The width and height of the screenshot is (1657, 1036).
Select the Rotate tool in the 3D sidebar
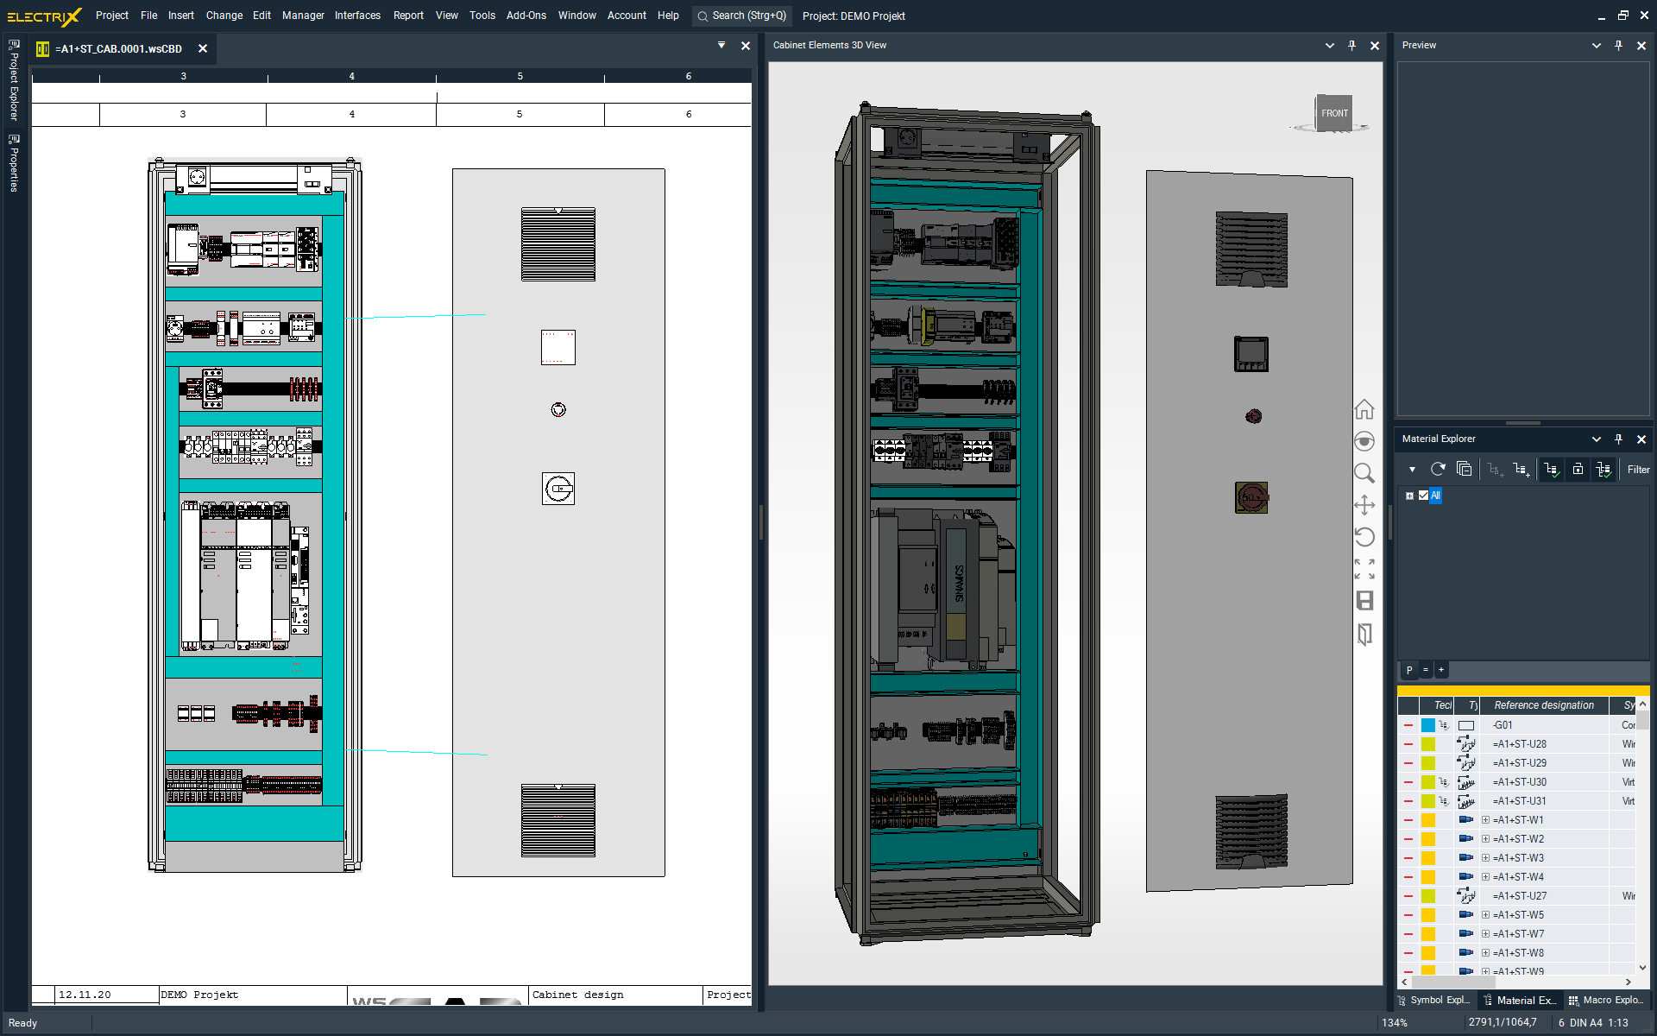[x=1364, y=537]
